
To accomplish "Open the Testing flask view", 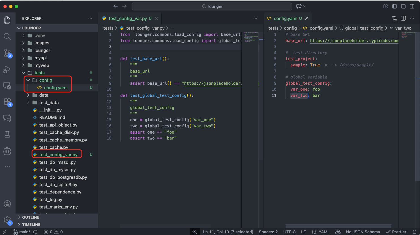I will pyautogui.click(x=7, y=134).
